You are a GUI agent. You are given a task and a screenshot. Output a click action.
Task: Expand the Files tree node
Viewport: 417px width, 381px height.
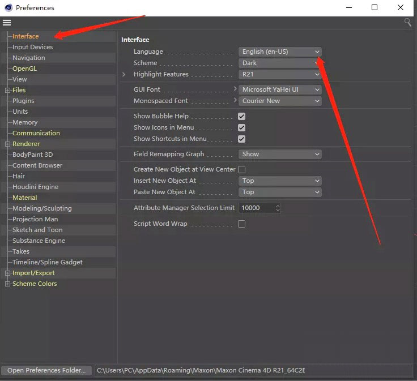7,90
